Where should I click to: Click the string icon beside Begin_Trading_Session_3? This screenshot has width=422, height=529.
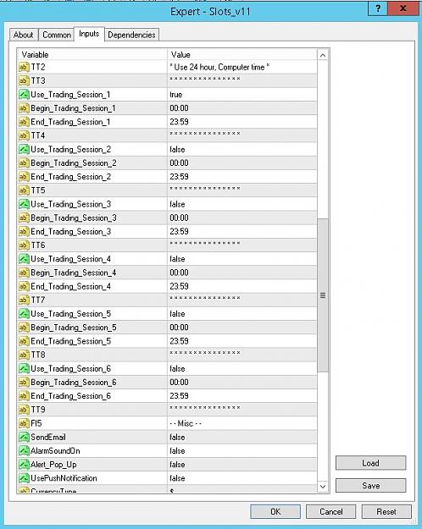tap(24, 218)
